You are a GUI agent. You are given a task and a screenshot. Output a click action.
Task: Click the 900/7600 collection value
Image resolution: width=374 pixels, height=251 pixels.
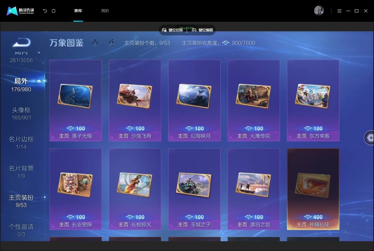244,43
